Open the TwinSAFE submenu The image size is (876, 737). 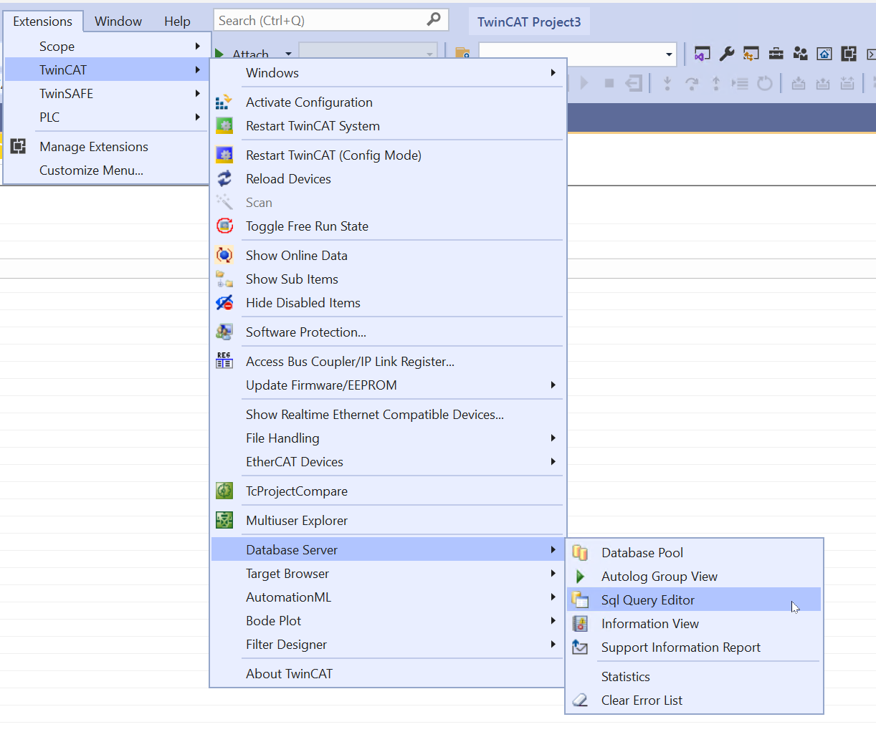click(x=108, y=94)
